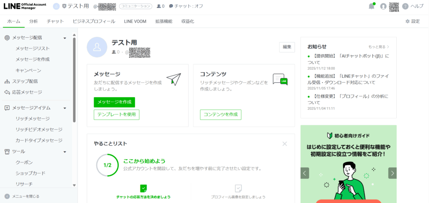Click the 初心者向けガイド beginner mark icon
429x203 pixels.
330,135
